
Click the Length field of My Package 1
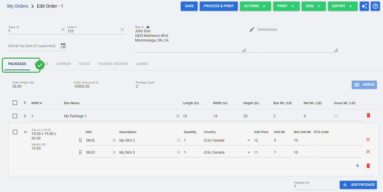click(197, 116)
